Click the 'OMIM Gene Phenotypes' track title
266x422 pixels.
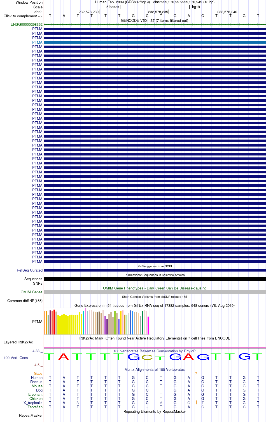click(x=155, y=288)
